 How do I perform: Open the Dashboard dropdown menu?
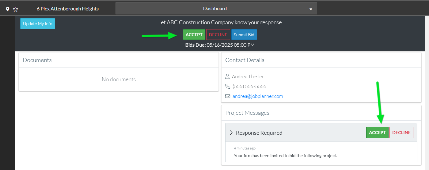tap(216, 9)
